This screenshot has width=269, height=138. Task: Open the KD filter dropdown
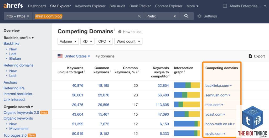click(x=87, y=41)
